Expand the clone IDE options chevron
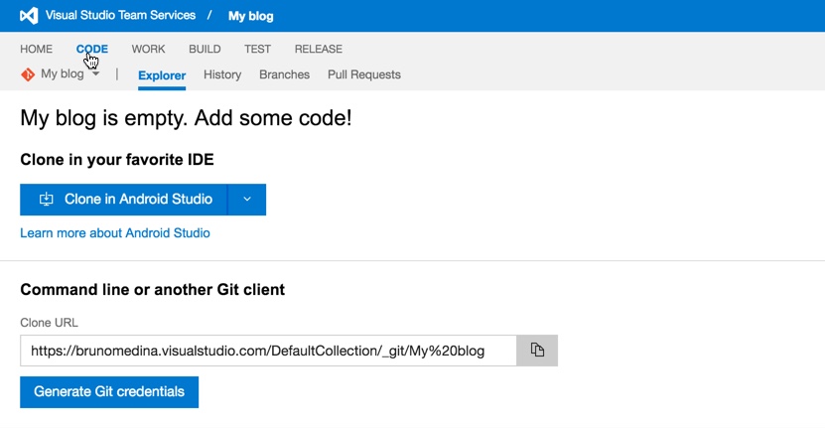The image size is (825, 428). [247, 200]
